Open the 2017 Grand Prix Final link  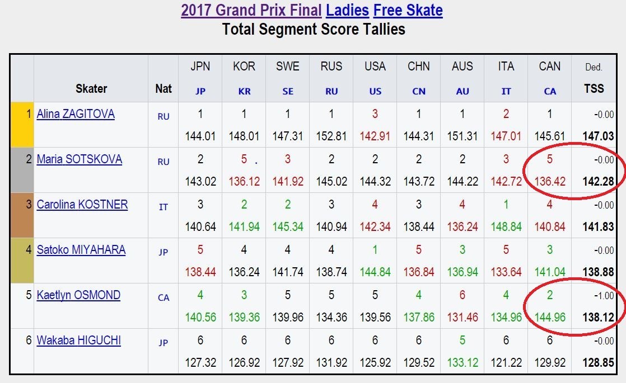251,11
